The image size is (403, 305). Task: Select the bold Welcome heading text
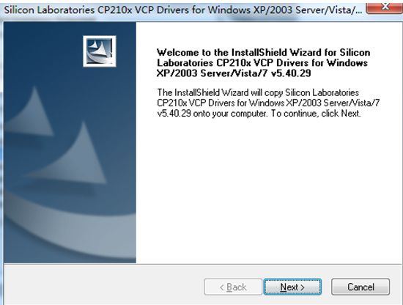click(x=264, y=63)
